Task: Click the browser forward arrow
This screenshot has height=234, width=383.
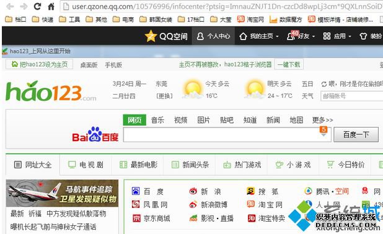Action: pyautogui.click(x=24, y=7)
